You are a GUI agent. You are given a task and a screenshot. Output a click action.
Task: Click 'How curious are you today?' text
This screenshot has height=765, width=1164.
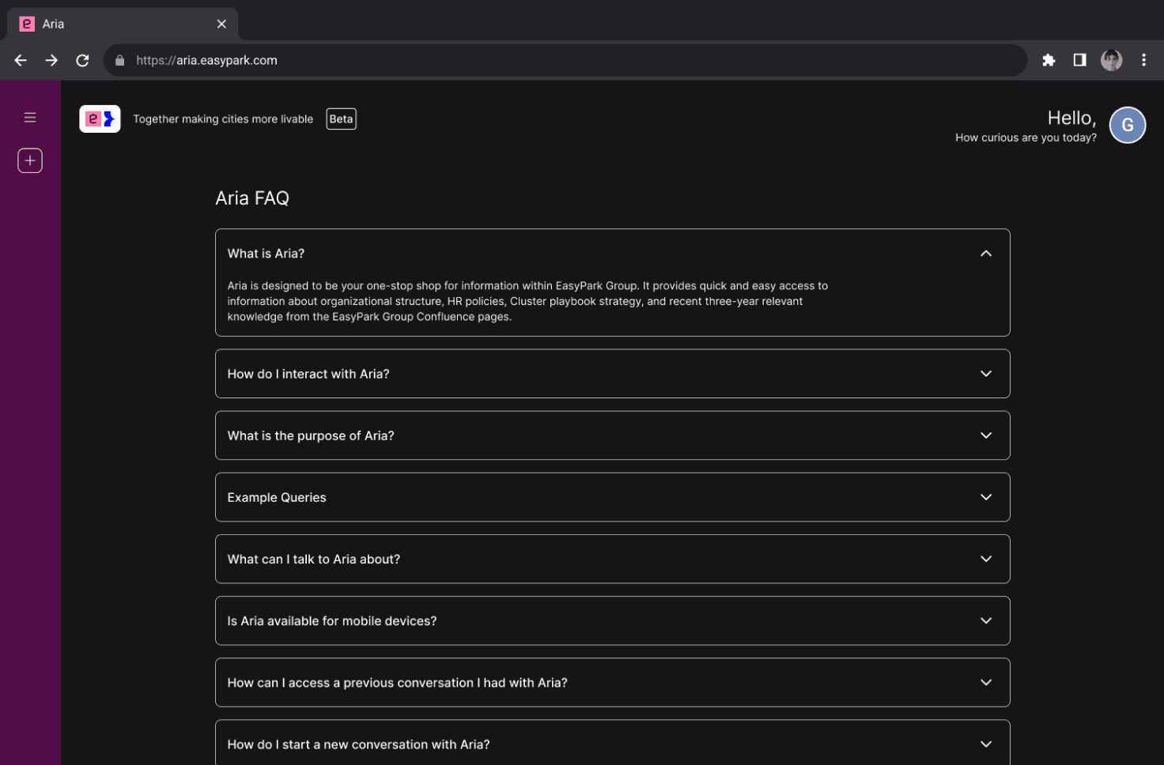pos(1026,138)
